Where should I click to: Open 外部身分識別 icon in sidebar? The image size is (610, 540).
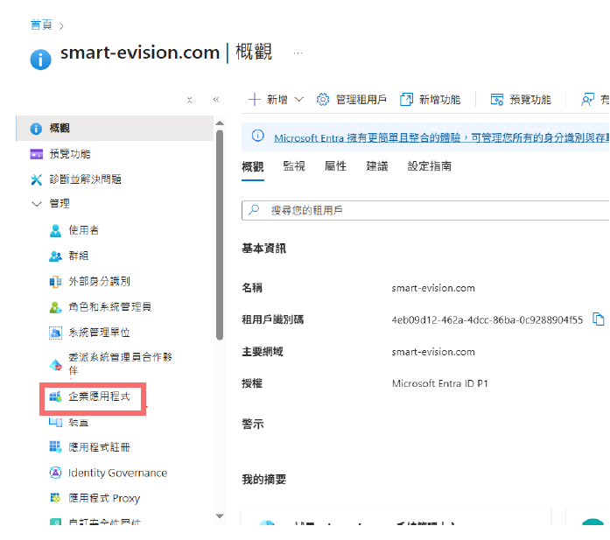pos(55,281)
